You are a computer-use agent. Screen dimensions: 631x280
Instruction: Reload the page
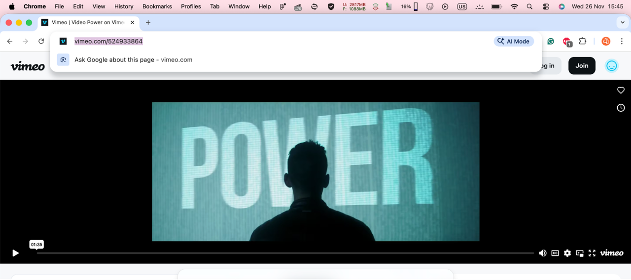point(41,41)
